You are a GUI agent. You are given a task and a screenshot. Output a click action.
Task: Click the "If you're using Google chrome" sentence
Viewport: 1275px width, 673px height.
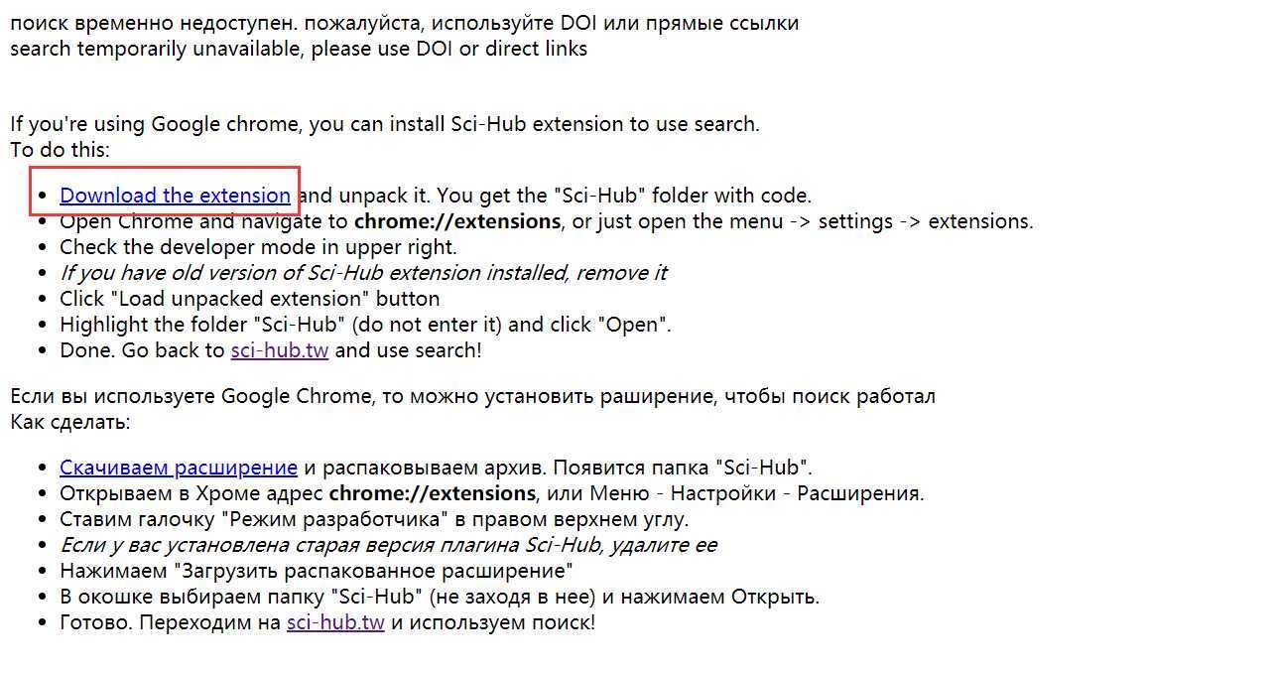pos(385,124)
